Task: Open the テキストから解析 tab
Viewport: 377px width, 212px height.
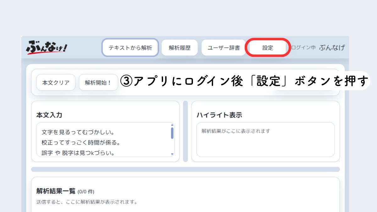Action: click(x=130, y=48)
